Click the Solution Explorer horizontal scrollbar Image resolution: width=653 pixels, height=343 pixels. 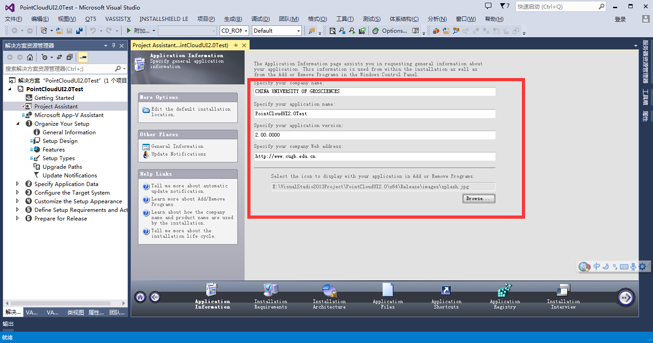click(60, 304)
